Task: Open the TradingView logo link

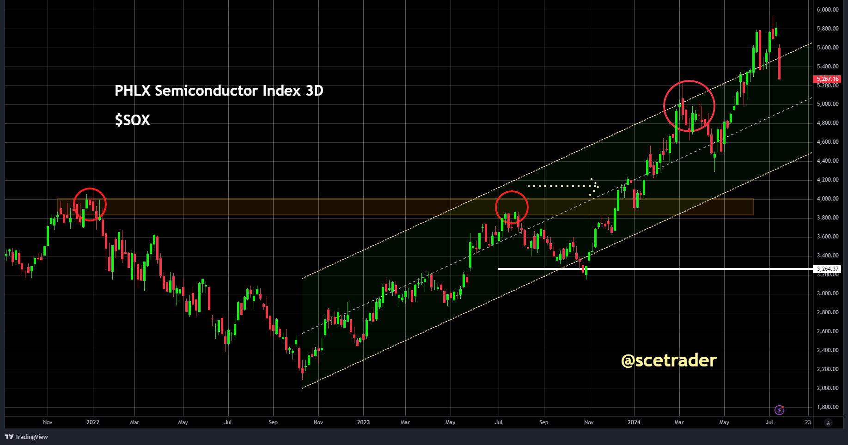Action: (26, 437)
